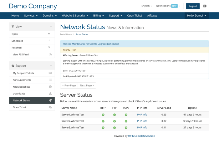The image size is (219, 144).
Task: Open Downloads in sidebar
Action: click(32, 94)
